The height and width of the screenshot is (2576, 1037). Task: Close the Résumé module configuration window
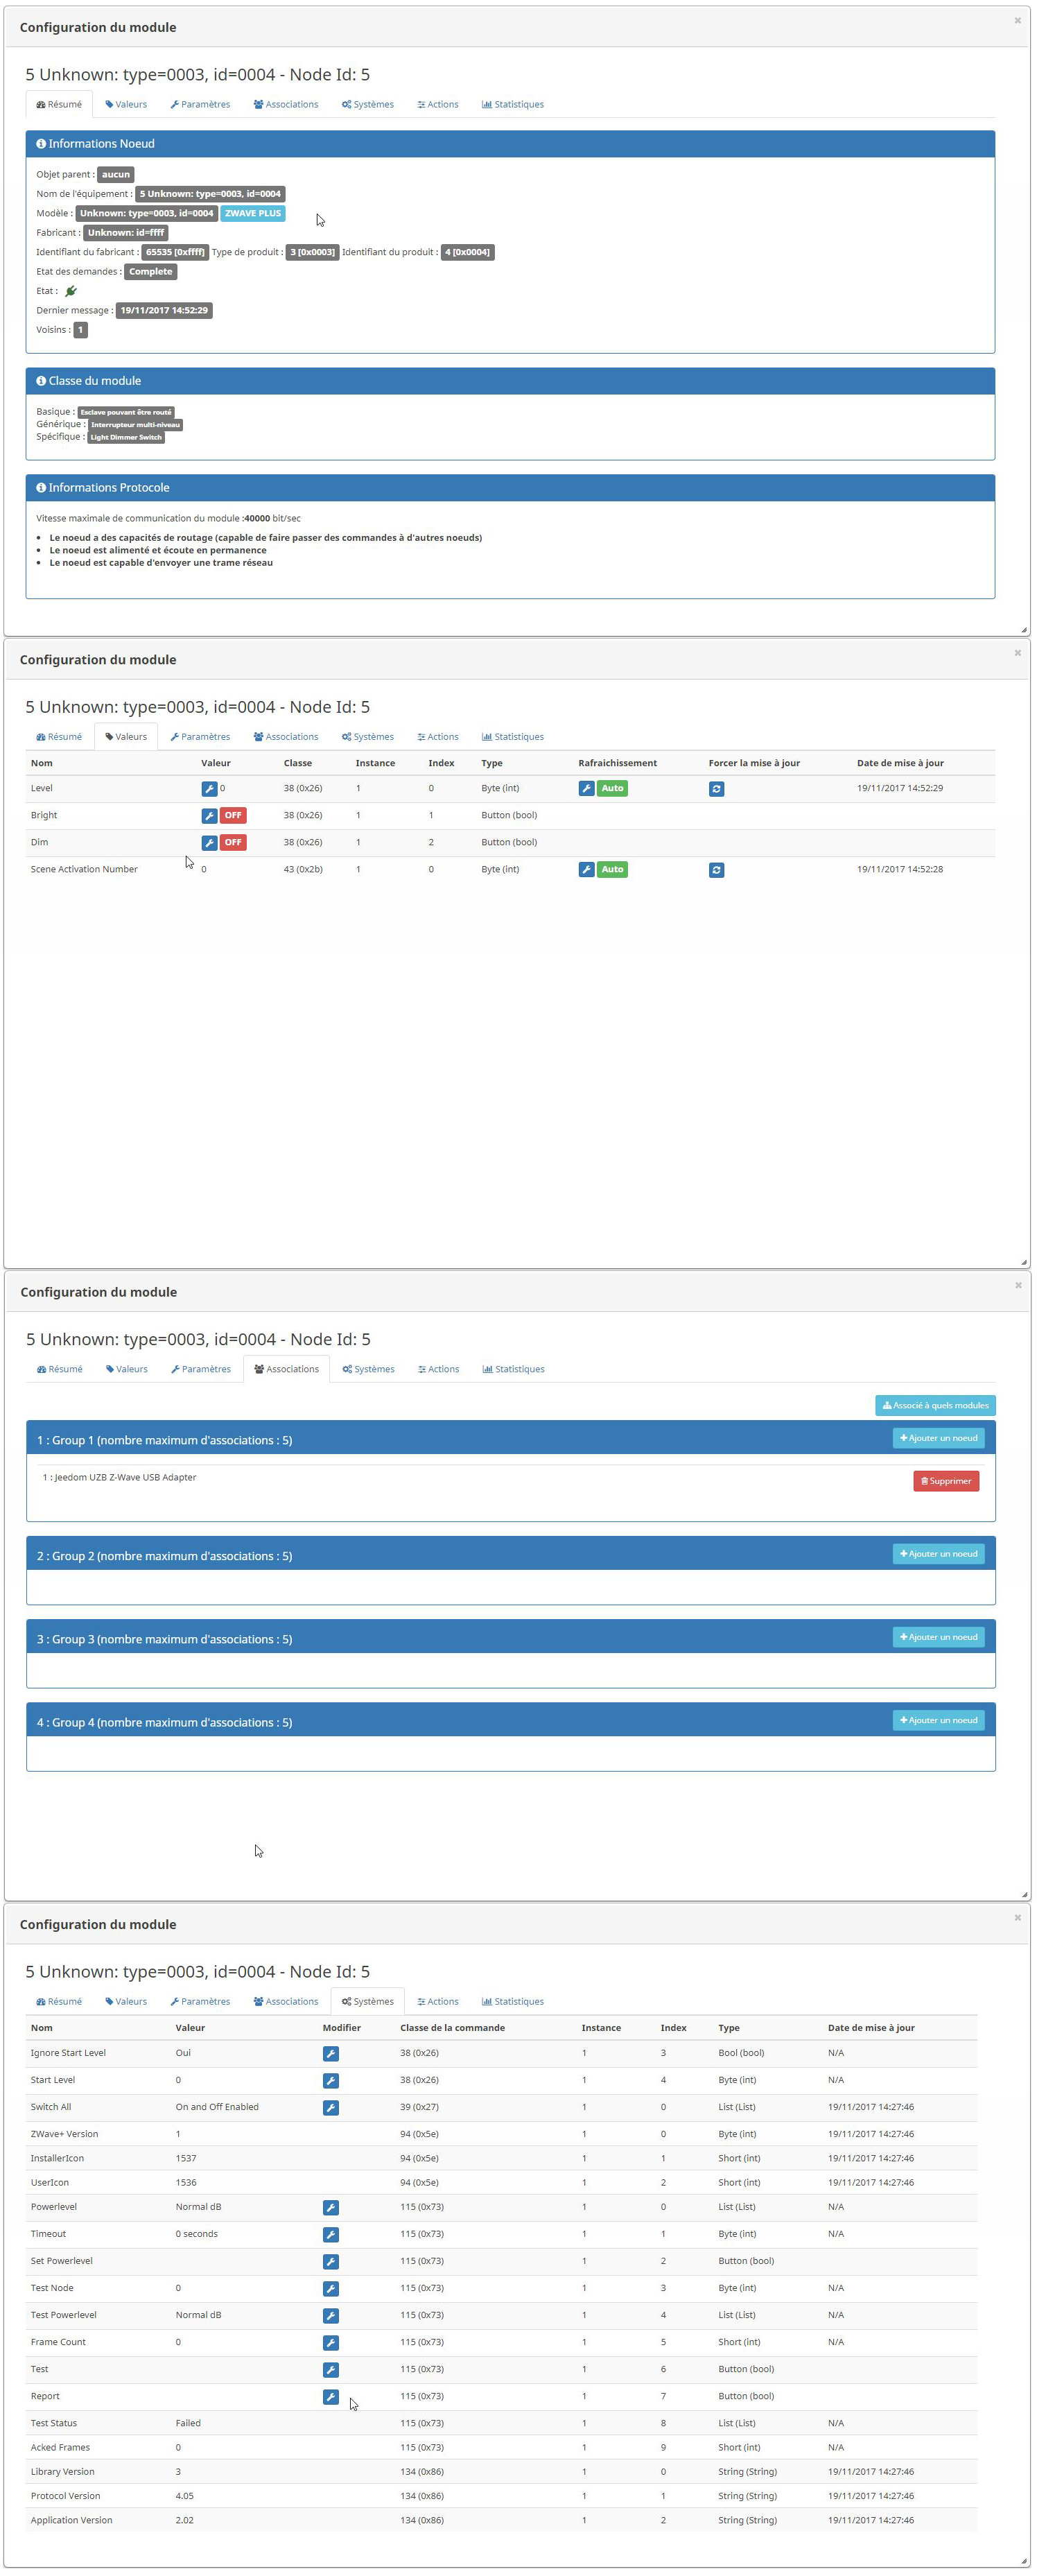(x=1017, y=20)
